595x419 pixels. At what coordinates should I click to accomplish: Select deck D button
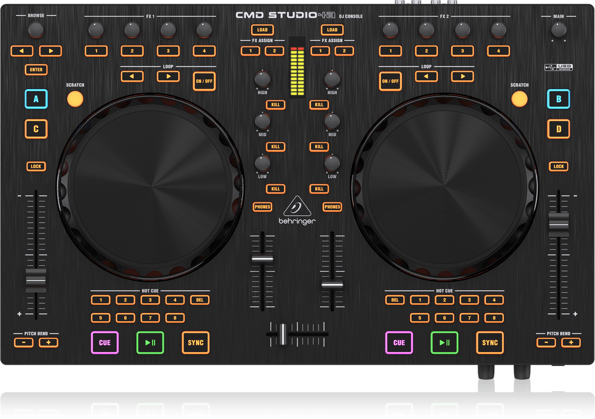[x=558, y=129]
